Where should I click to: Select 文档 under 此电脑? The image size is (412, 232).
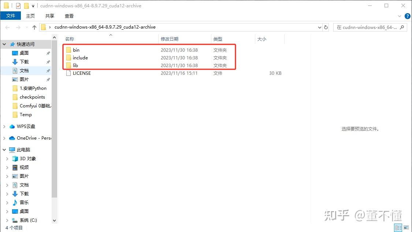[24, 185]
